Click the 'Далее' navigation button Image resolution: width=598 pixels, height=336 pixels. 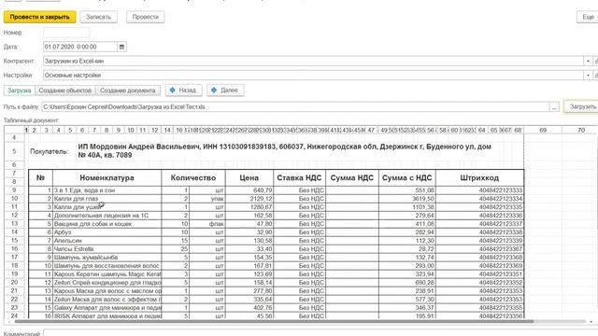click(x=225, y=91)
